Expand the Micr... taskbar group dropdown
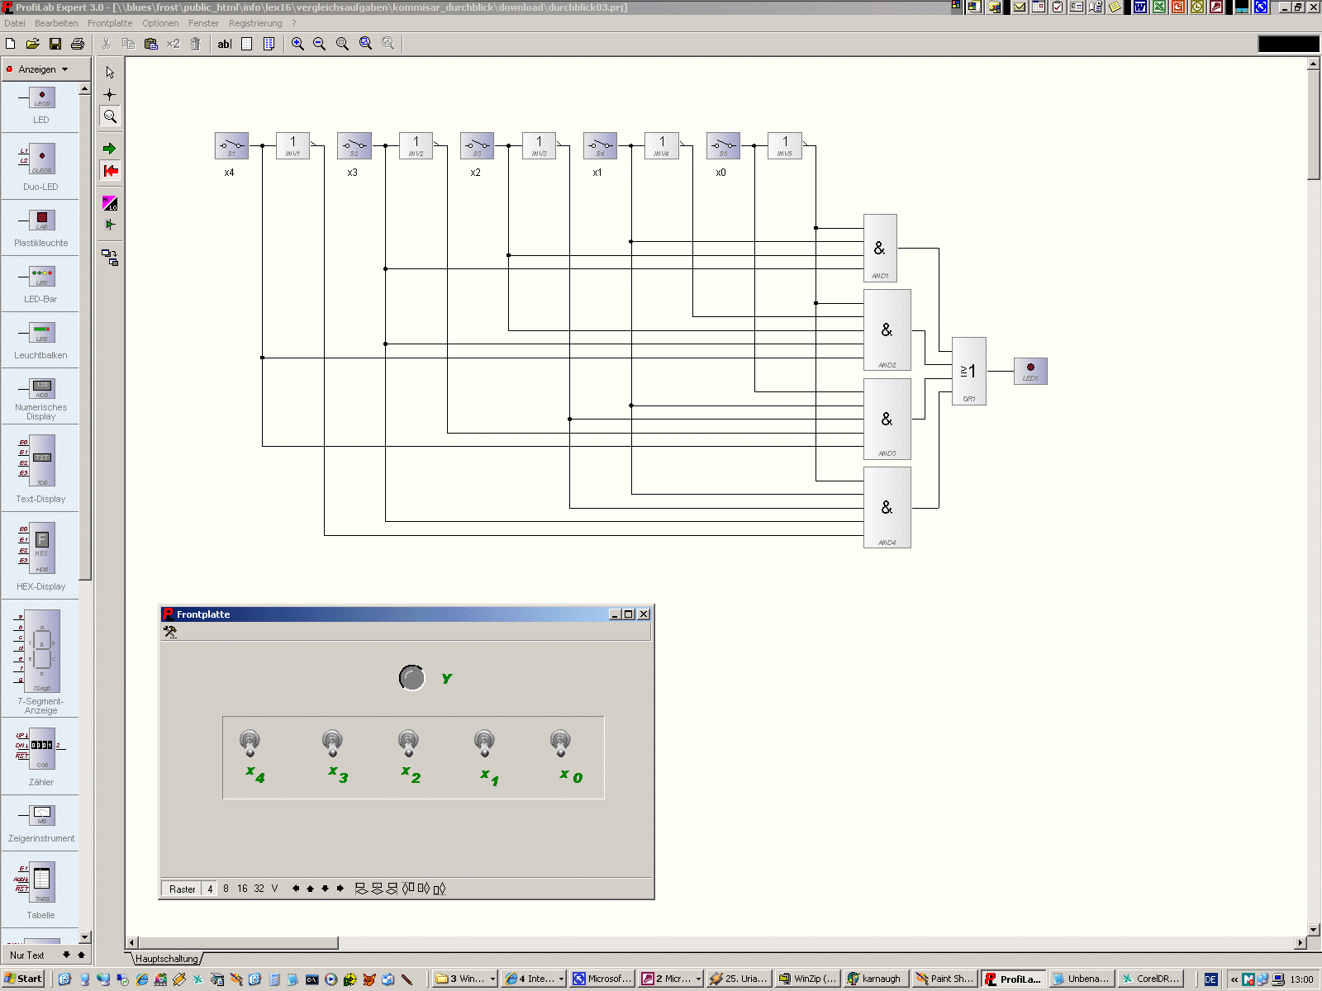1322x991 pixels. pos(698,979)
